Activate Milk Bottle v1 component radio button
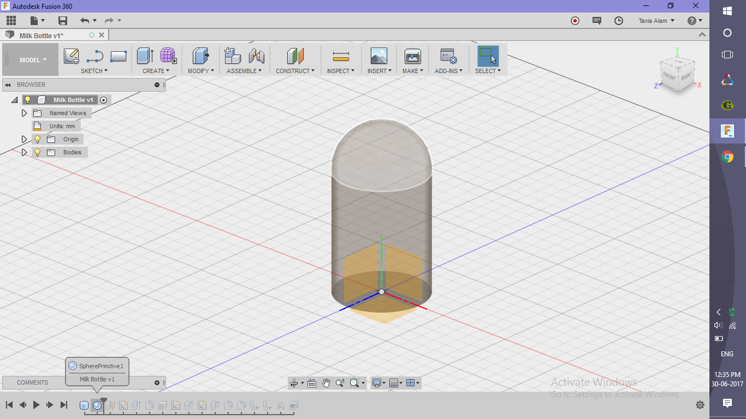 [103, 100]
